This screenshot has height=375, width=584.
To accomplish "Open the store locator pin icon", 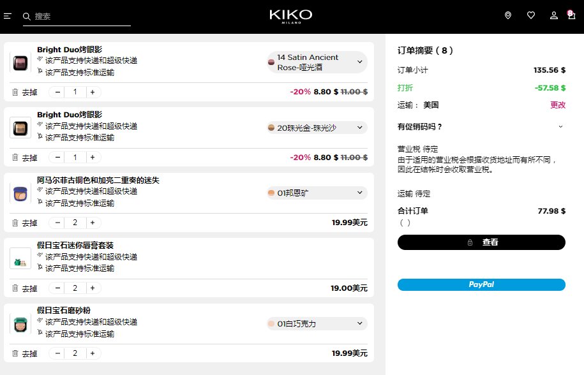I will coord(507,15).
